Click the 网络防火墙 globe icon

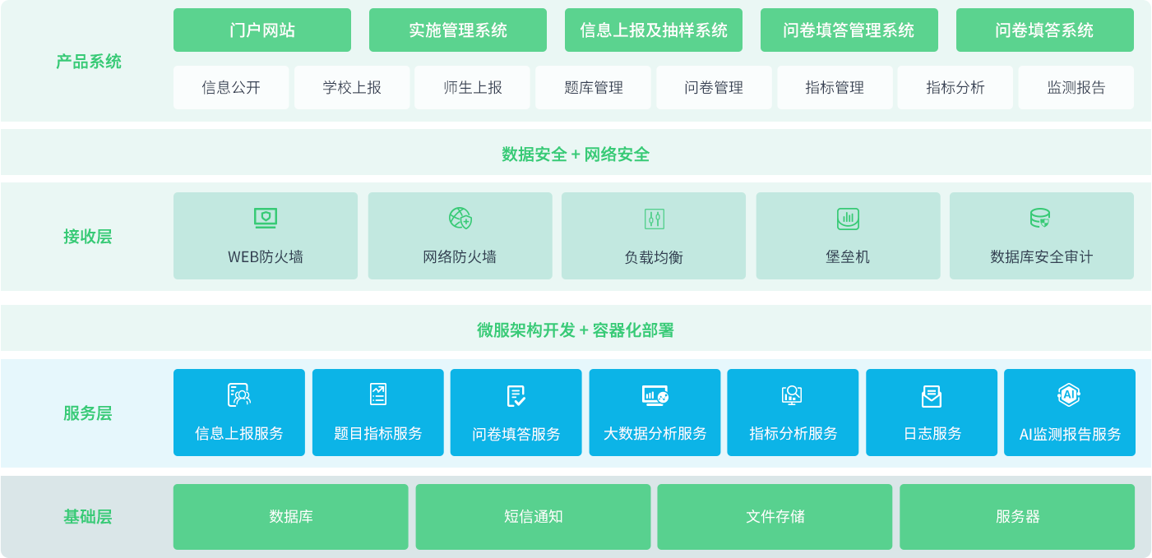pos(460,219)
